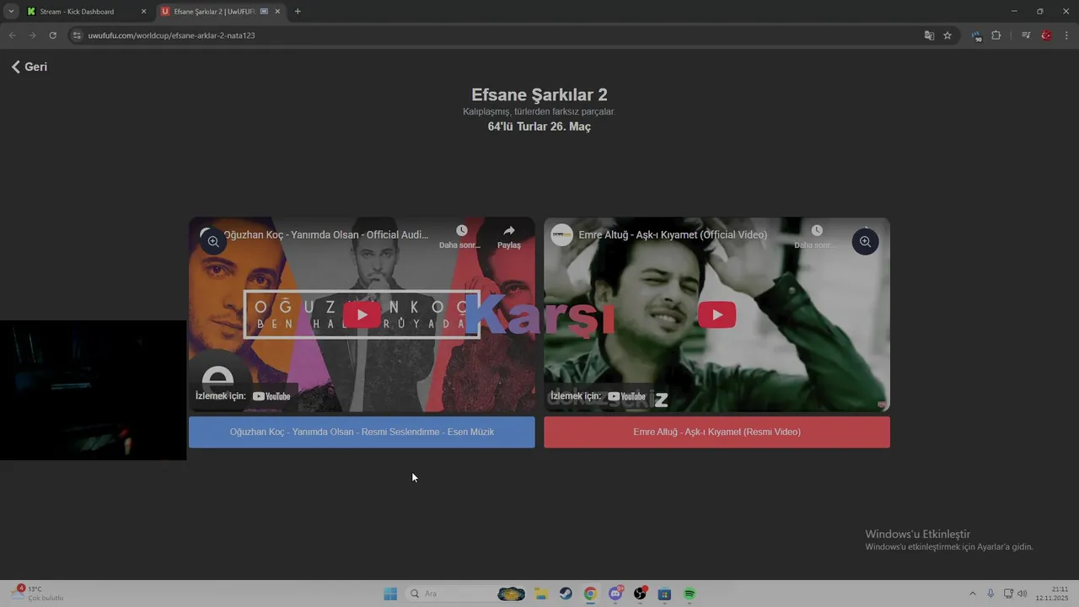Open the Windows Start menu
The image size is (1079, 607).
tap(390, 594)
